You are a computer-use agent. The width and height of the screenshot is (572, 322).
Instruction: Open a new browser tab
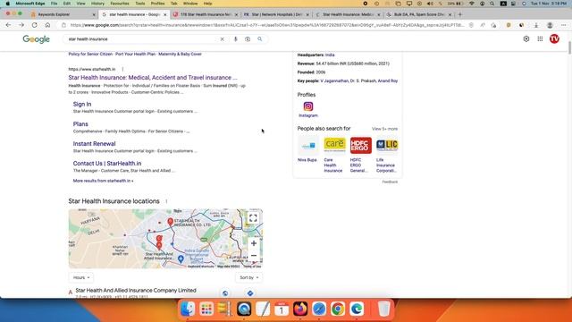(x=459, y=14)
